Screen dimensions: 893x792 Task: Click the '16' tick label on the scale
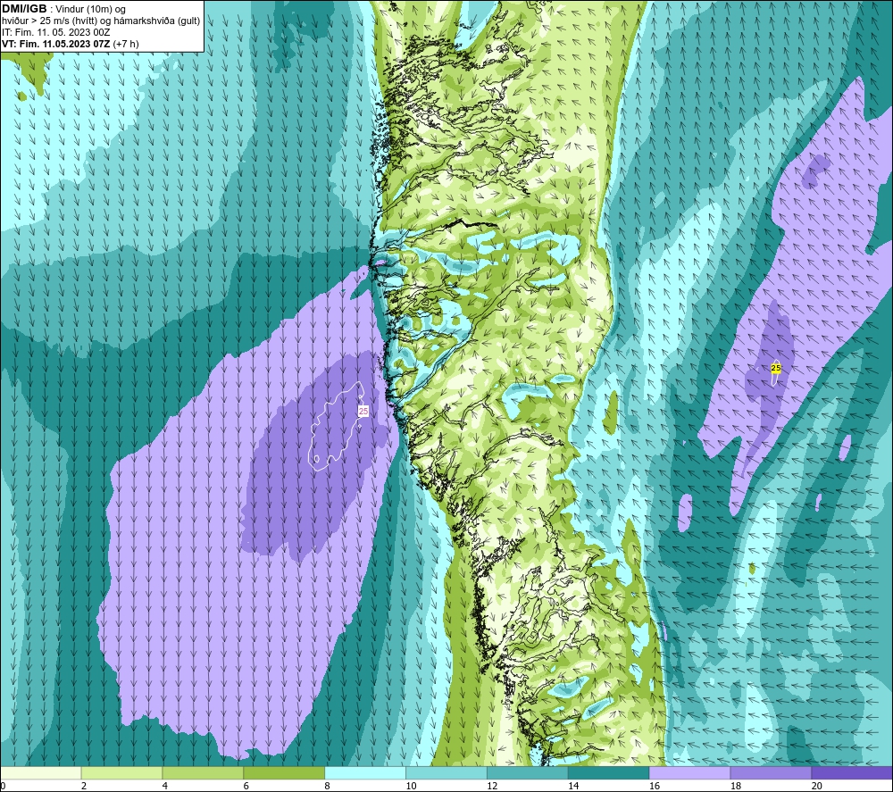pyautogui.click(x=655, y=786)
